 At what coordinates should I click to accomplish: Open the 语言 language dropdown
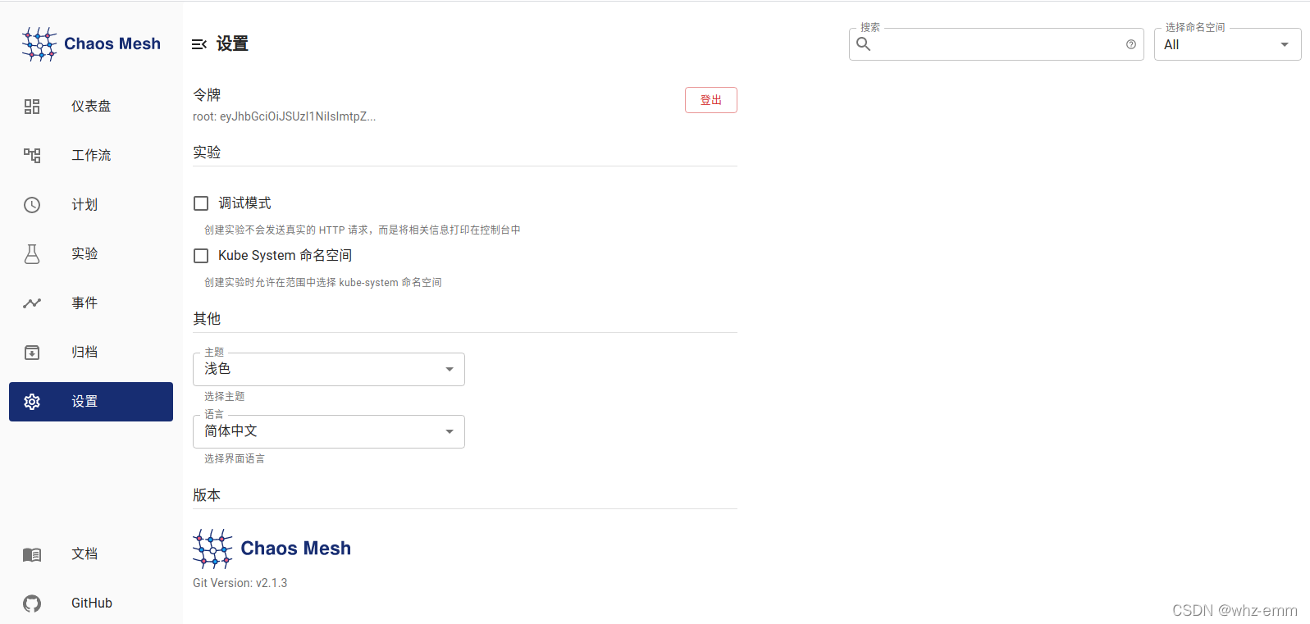(329, 431)
